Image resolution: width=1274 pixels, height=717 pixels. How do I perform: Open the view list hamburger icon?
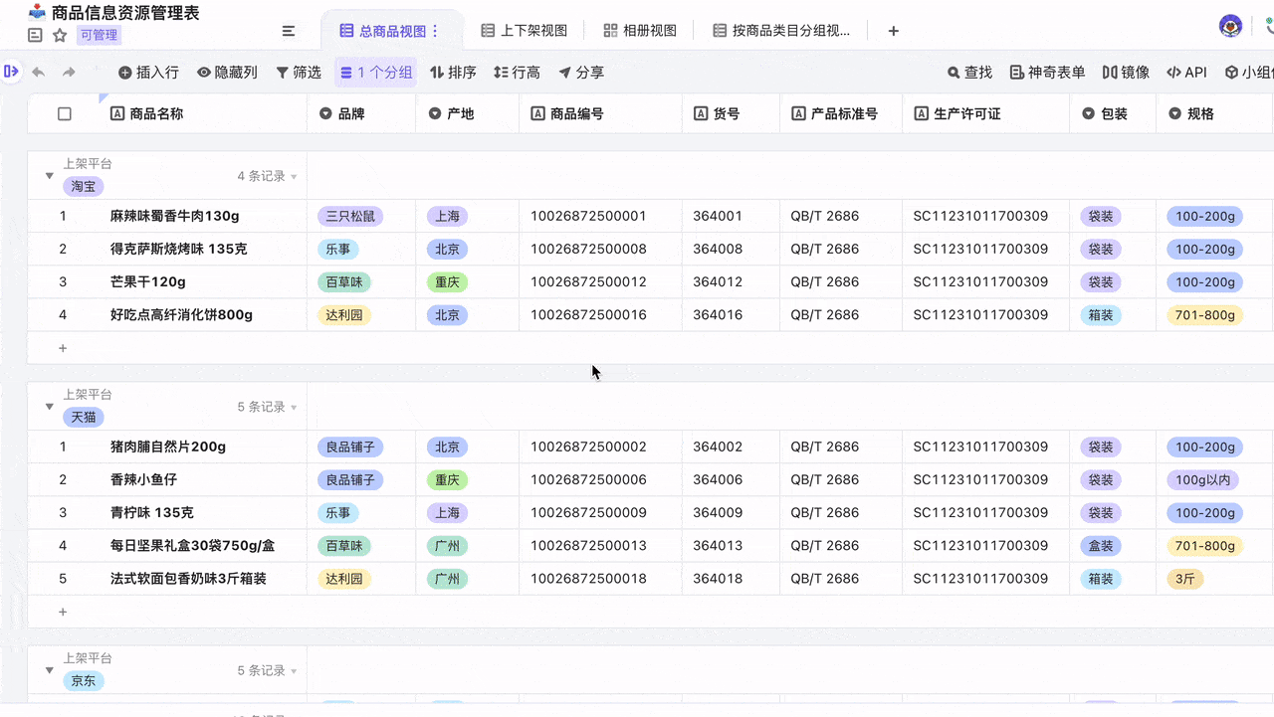pos(289,31)
